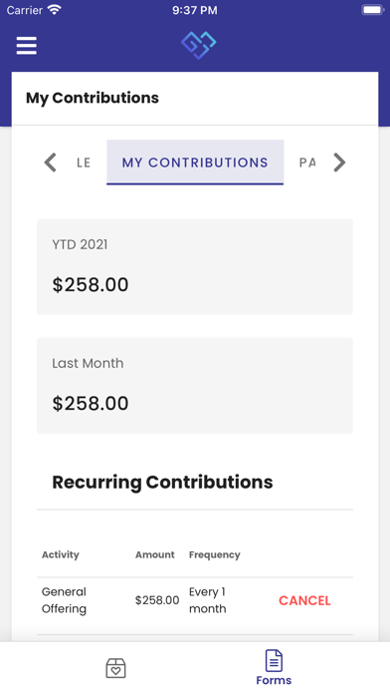
Task: Select the MY CONTRIBUTIONS tab
Action: pyautogui.click(x=195, y=162)
